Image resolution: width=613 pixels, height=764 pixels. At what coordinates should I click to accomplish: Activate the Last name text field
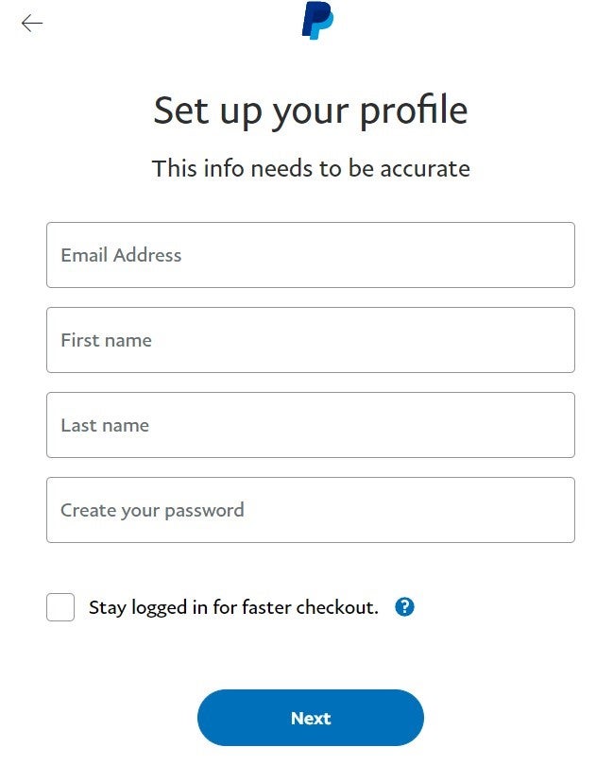(x=311, y=425)
